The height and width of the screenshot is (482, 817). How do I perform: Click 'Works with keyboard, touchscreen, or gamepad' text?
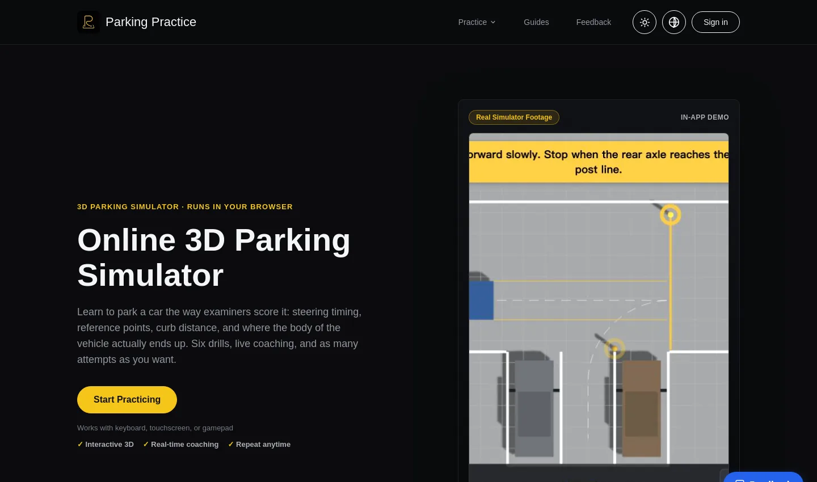[x=155, y=428]
